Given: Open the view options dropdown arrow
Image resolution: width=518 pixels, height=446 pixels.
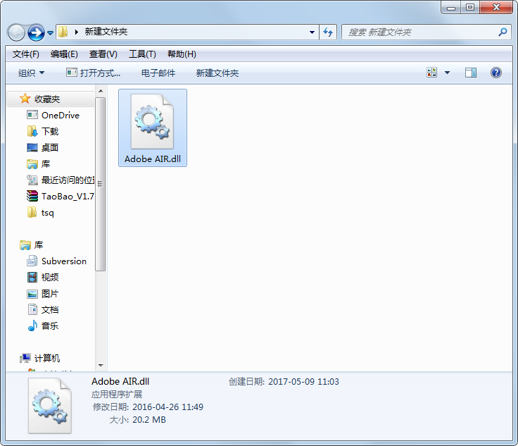Looking at the screenshot, I should click(447, 73).
